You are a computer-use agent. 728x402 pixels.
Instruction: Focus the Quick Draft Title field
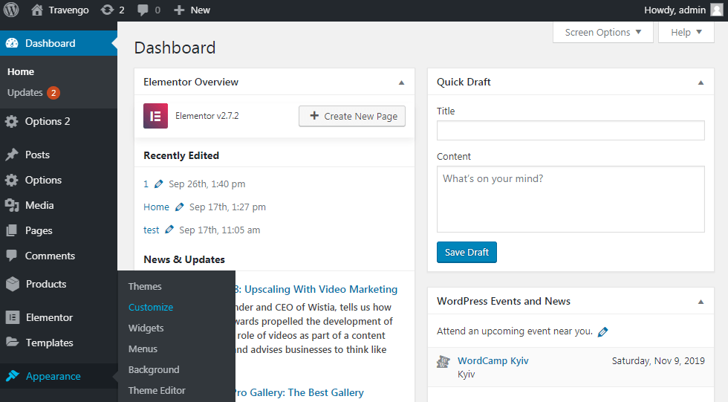click(571, 131)
